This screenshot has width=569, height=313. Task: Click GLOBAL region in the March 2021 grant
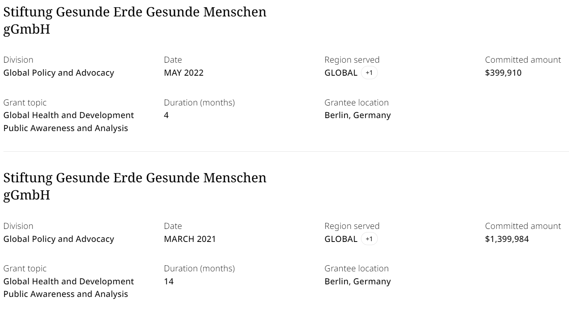[x=341, y=239]
